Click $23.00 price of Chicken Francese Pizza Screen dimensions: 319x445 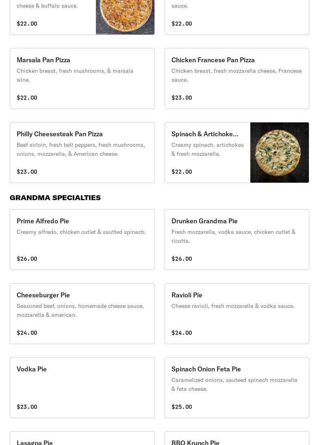tap(182, 98)
